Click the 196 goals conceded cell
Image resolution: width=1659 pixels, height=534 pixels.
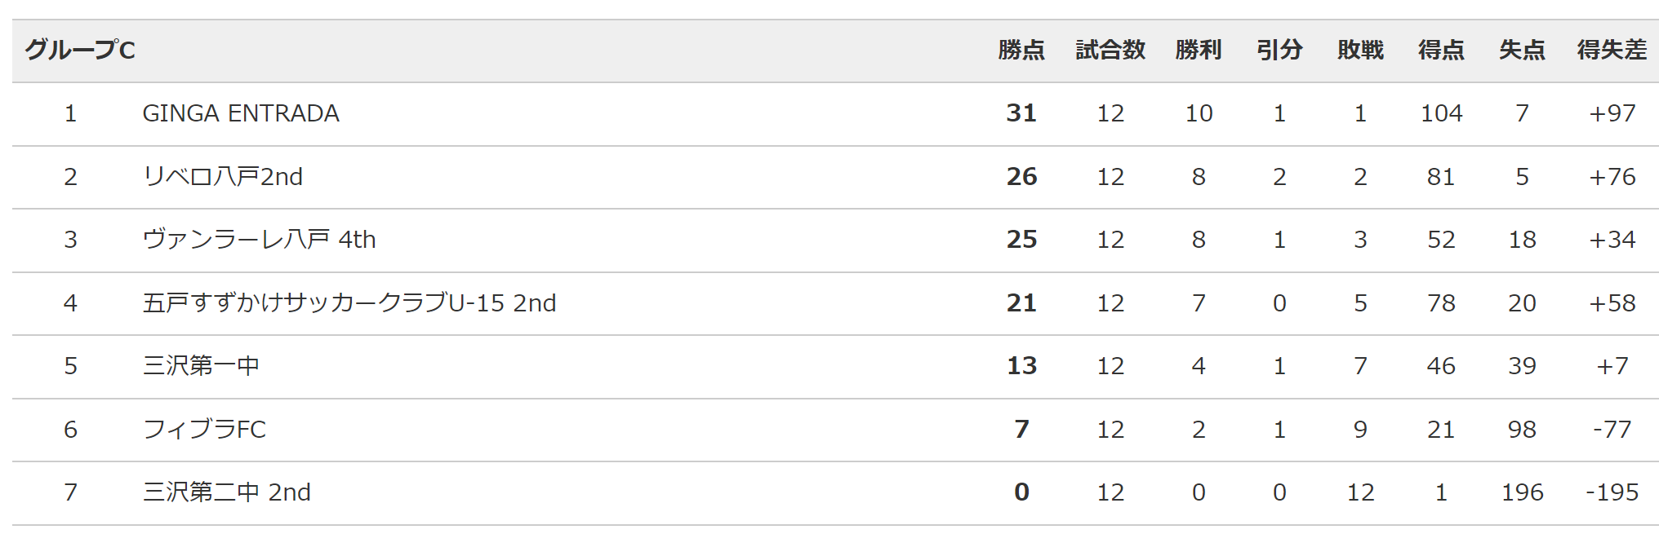tap(1522, 492)
